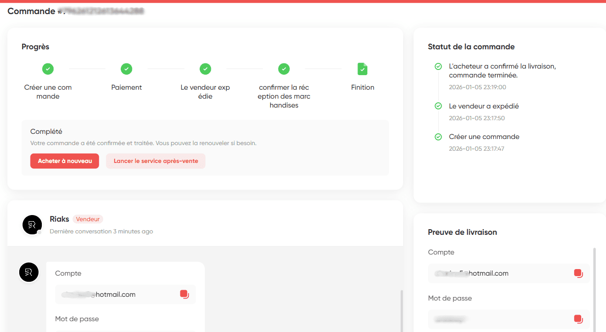606x332 pixels.
Task: Click Lancer le service après-vente
Action: tap(156, 161)
